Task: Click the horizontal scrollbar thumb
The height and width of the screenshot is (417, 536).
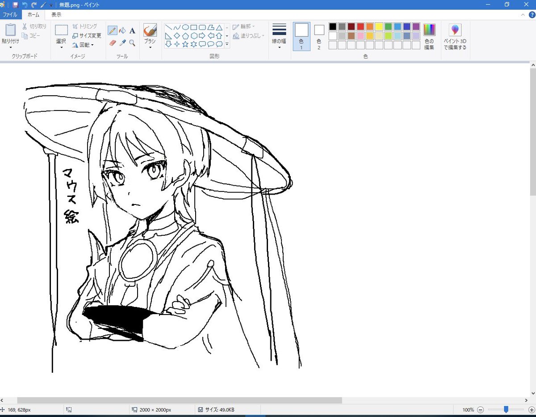Action: tap(180, 400)
